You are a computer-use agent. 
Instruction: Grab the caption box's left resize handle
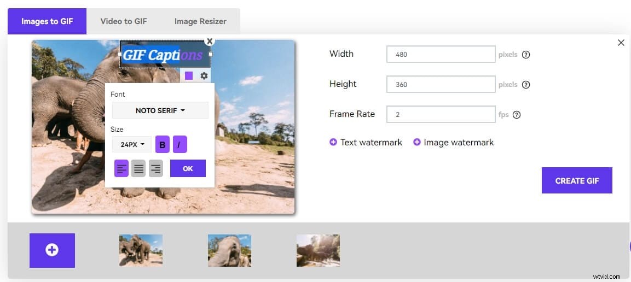pyautogui.click(x=120, y=54)
